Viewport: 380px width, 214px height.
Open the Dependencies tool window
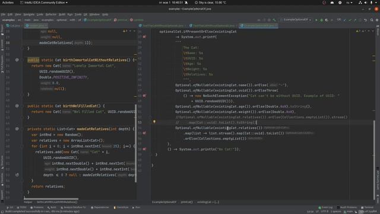[x=100, y=207]
